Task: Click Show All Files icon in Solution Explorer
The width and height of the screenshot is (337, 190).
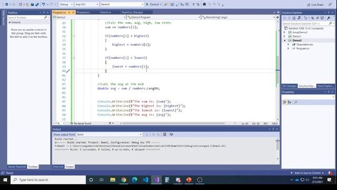Action: pos(322,18)
